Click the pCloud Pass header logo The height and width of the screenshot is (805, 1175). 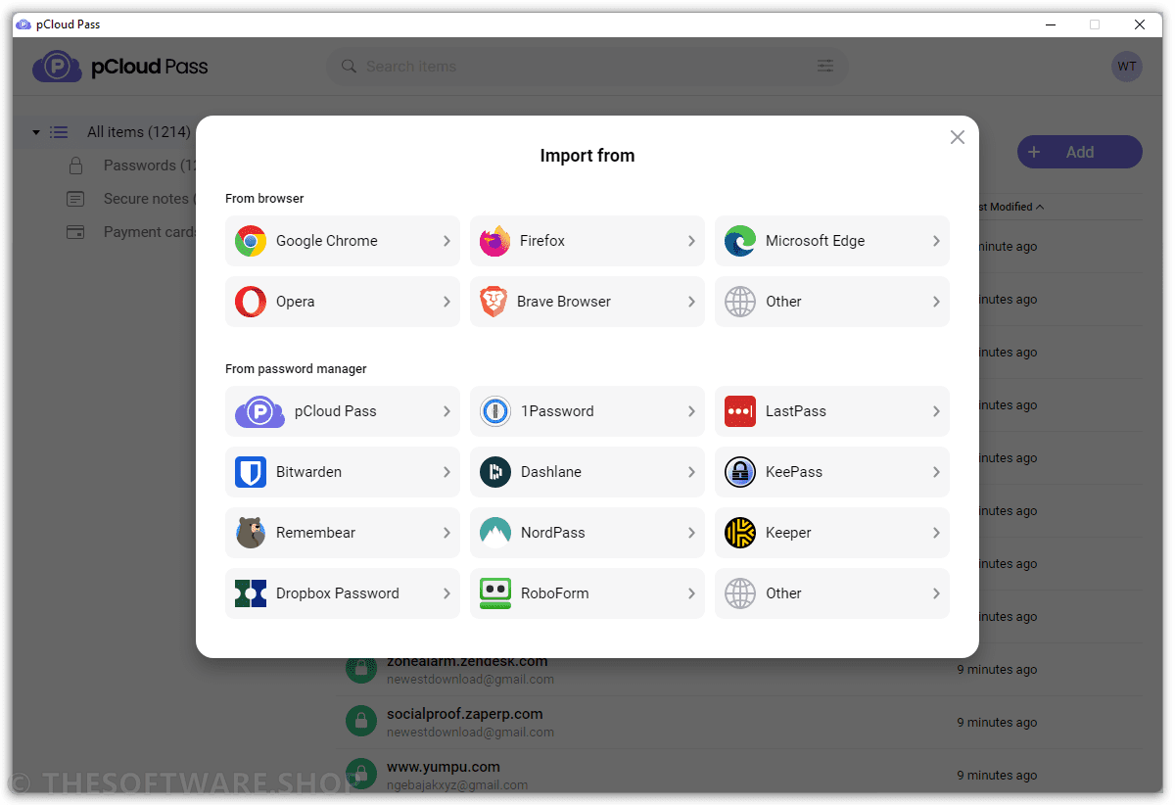pos(120,67)
